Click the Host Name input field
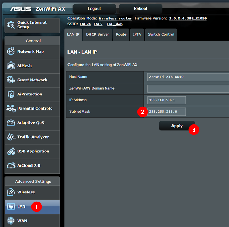The image size is (229, 227). pos(188,77)
